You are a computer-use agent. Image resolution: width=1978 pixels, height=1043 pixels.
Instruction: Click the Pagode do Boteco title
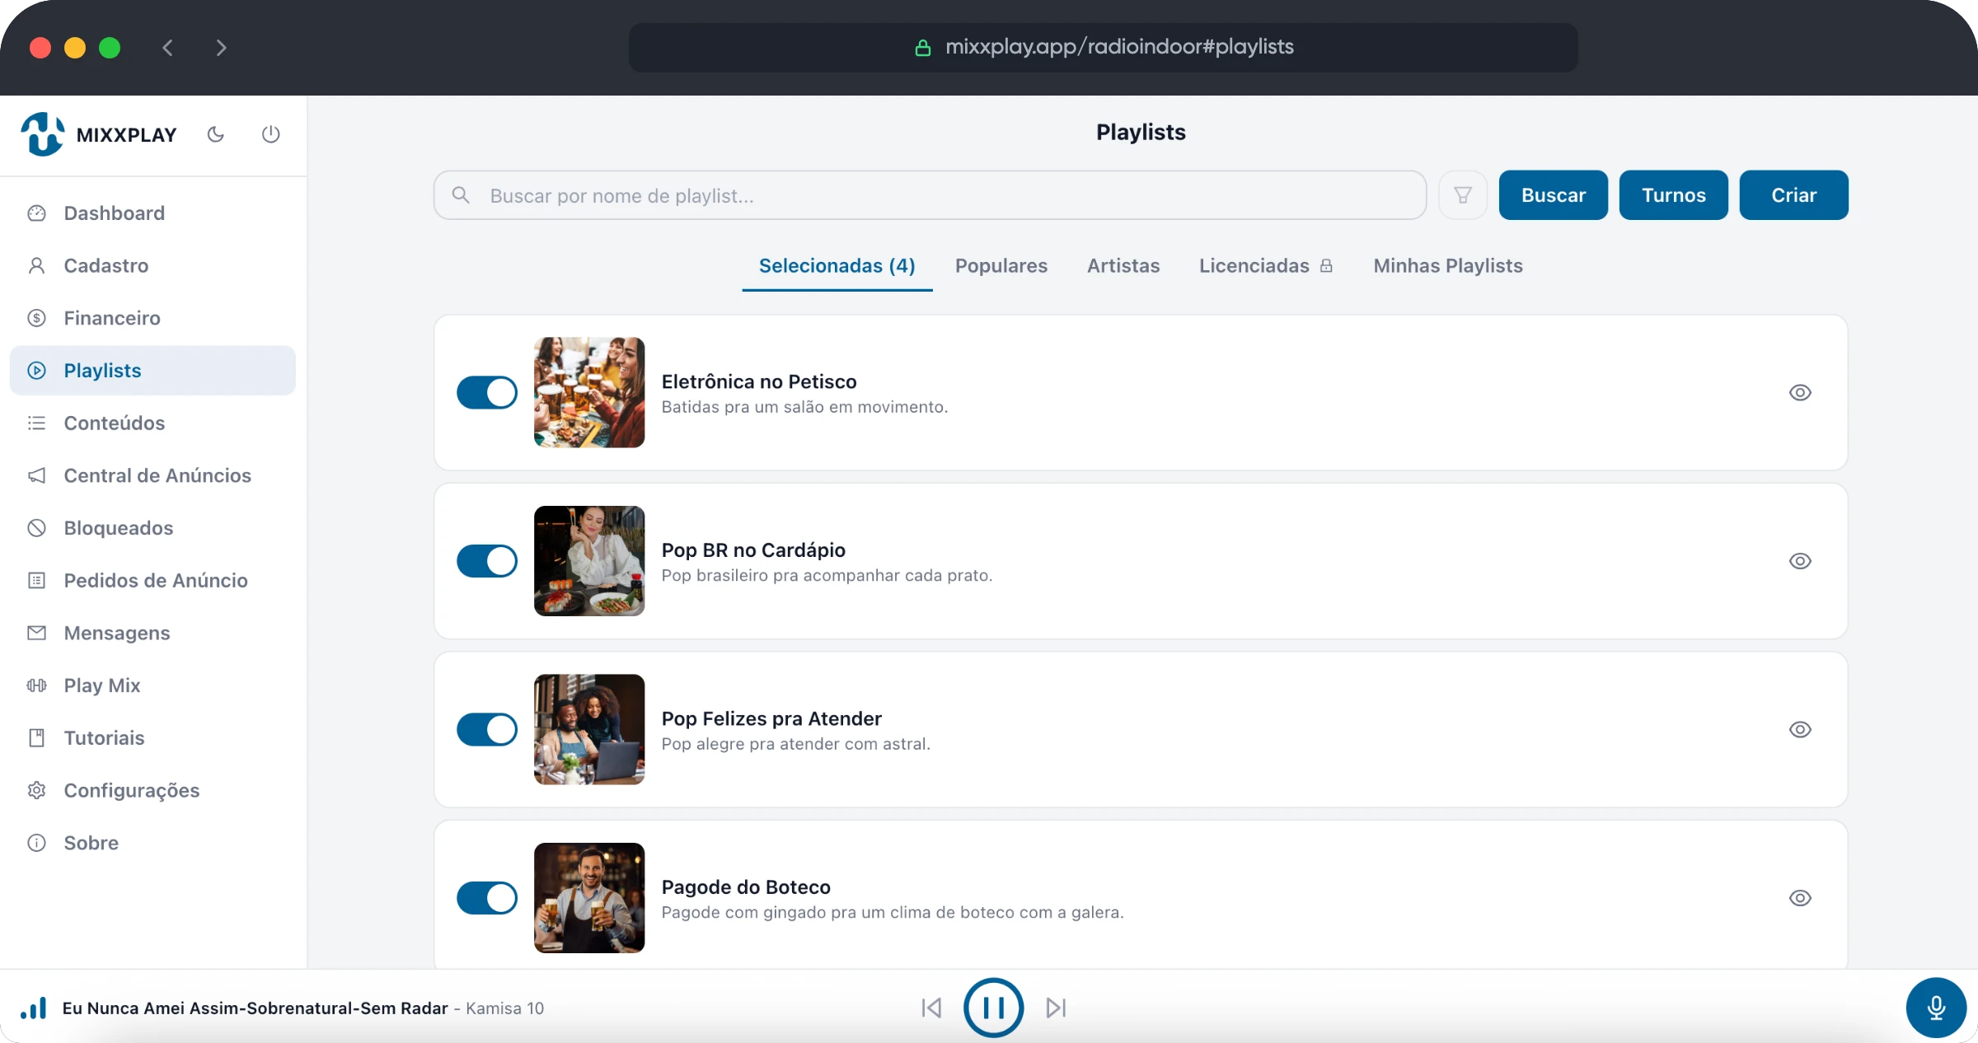point(746,887)
